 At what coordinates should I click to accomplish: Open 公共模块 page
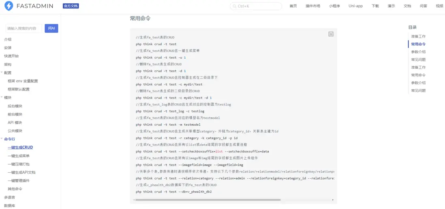click(x=15, y=131)
